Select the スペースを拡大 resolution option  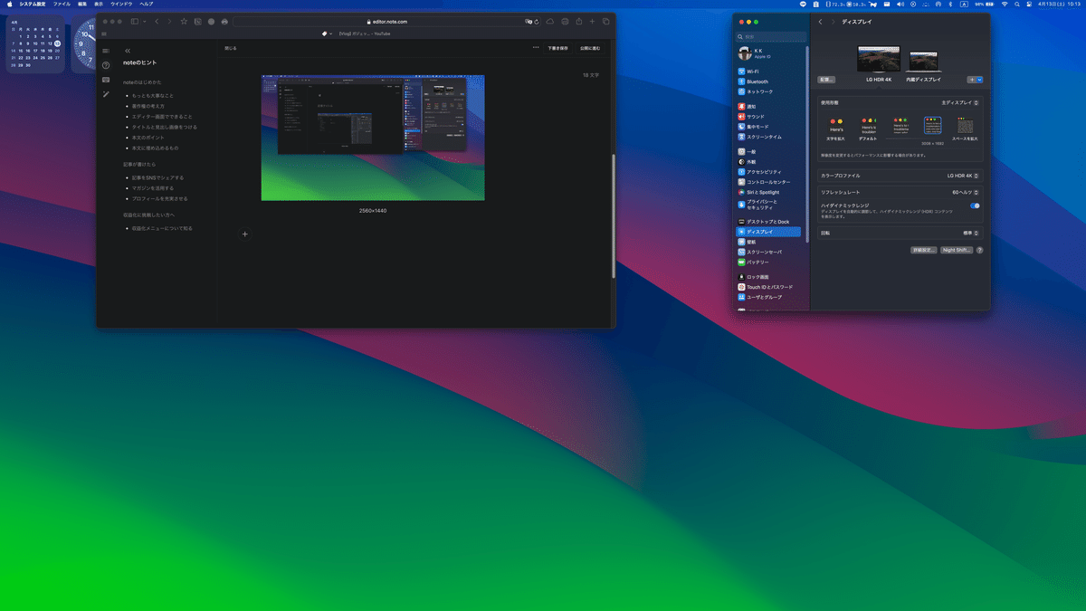pos(965,129)
